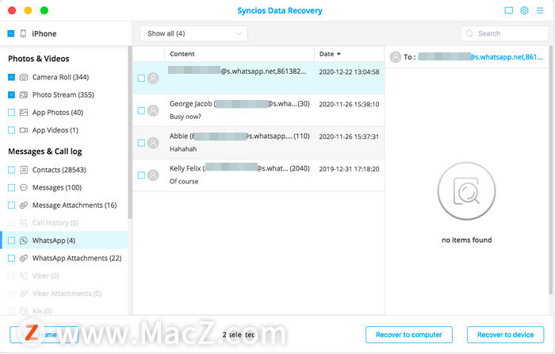Open the hamburger menu in title bar
The width and height of the screenshot is (555, 354).
pyautogui.click(x=540, y=10)
